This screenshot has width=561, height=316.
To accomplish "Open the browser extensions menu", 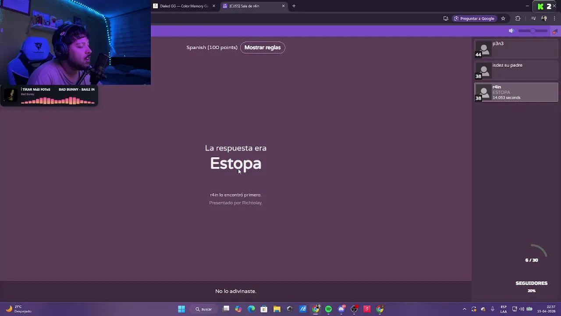I will coord(518,18).
